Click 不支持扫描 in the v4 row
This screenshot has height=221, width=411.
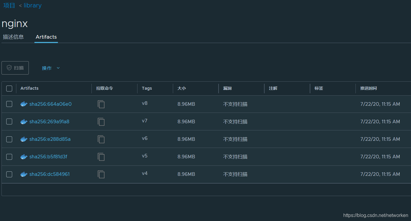pyautogui.click(x=235, y=174)
